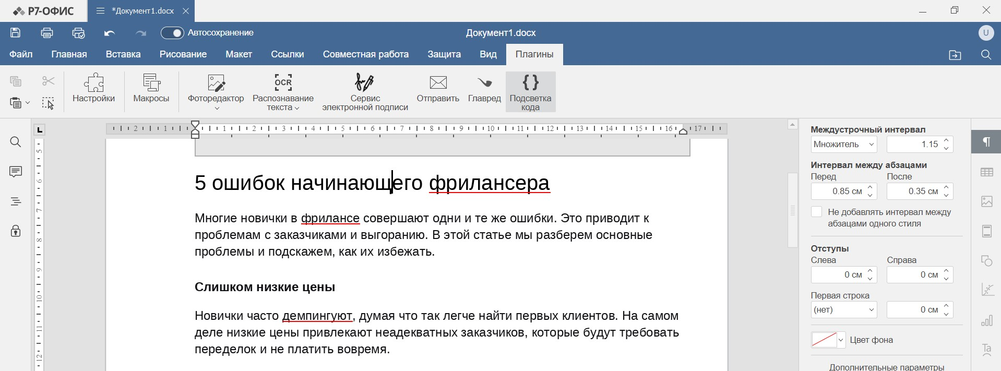This screenshot has height=371, width=1001.
Task: Switch to the Главная tab
Action: 69,54
